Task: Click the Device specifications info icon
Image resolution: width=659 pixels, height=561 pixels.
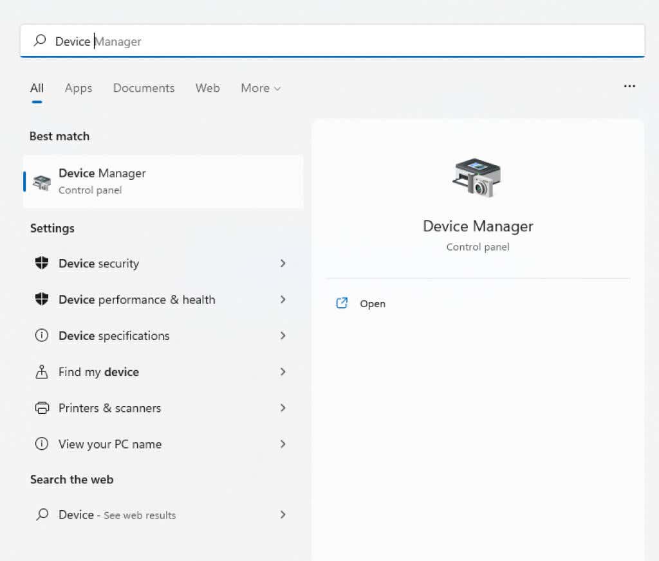Action: tap(42, 335)
